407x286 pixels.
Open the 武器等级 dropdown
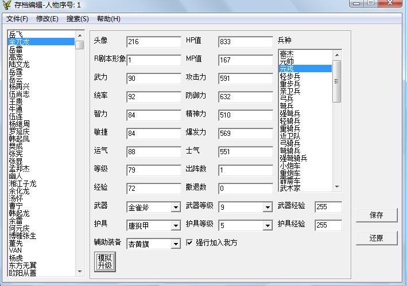(x=267, y=207)
